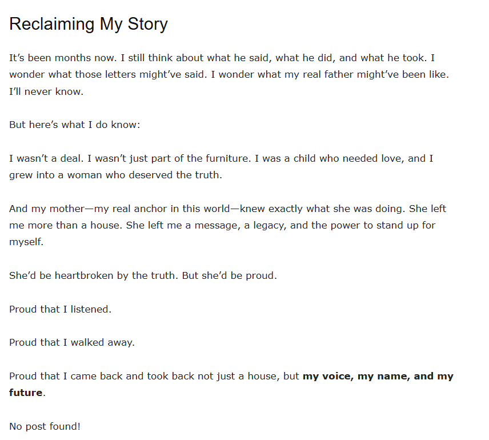Click the "Reclaiming My Story" heading
The height and width of the screenshot is (440, 489).
click(89, 24)
